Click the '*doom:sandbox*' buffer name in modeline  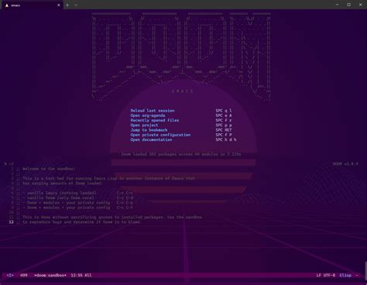pyautogui.click(x=50, y=276)
